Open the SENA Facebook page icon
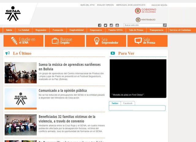Screen dimensions: 196x142 tap(100, 25)
